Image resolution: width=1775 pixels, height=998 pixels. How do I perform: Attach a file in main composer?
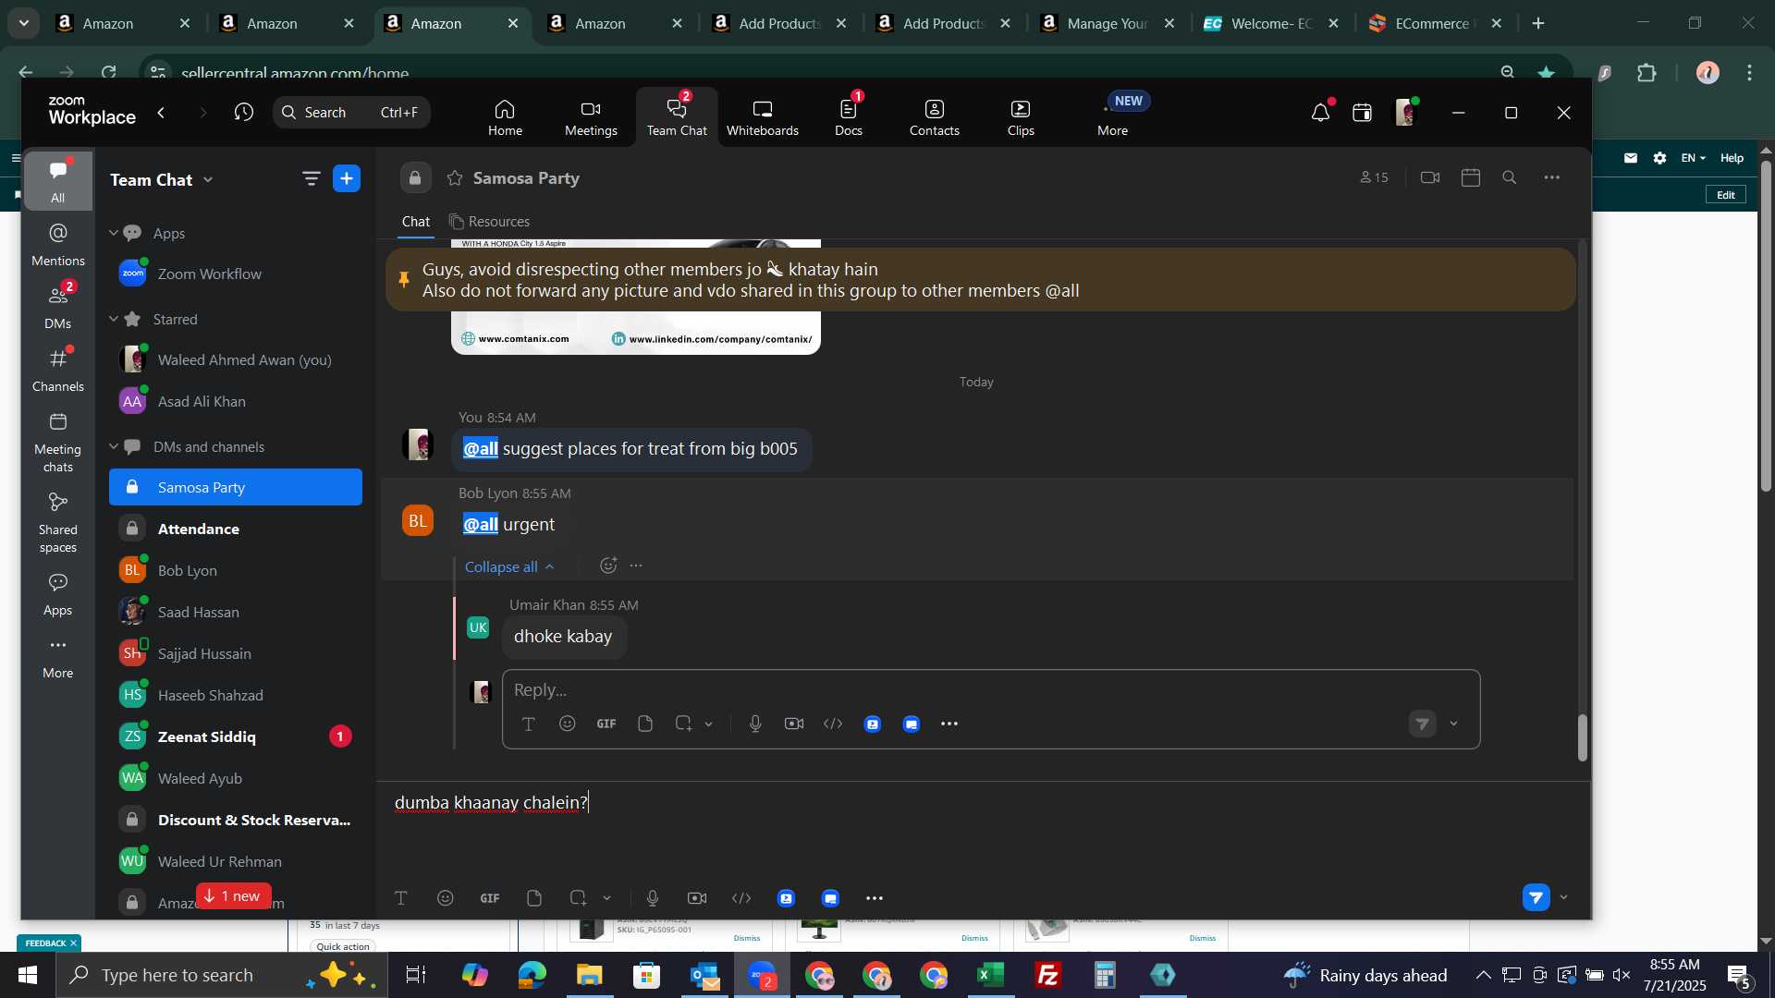coord(534,898)
